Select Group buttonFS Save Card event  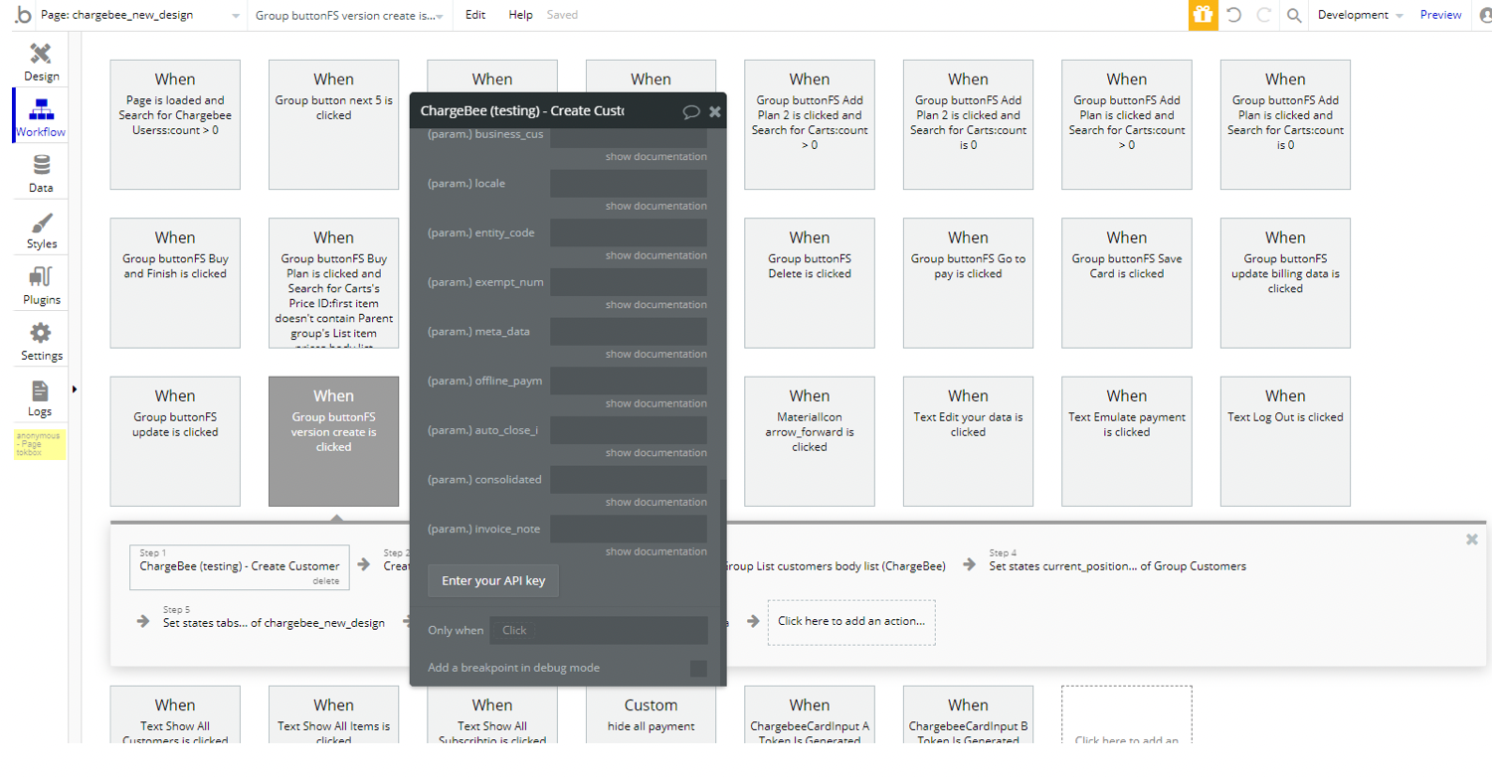(x=1127, y=283)
